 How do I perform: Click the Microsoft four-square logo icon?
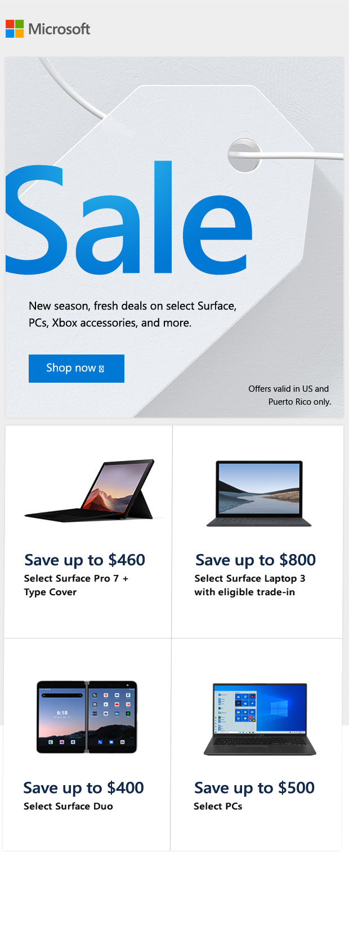click(15, 29)
